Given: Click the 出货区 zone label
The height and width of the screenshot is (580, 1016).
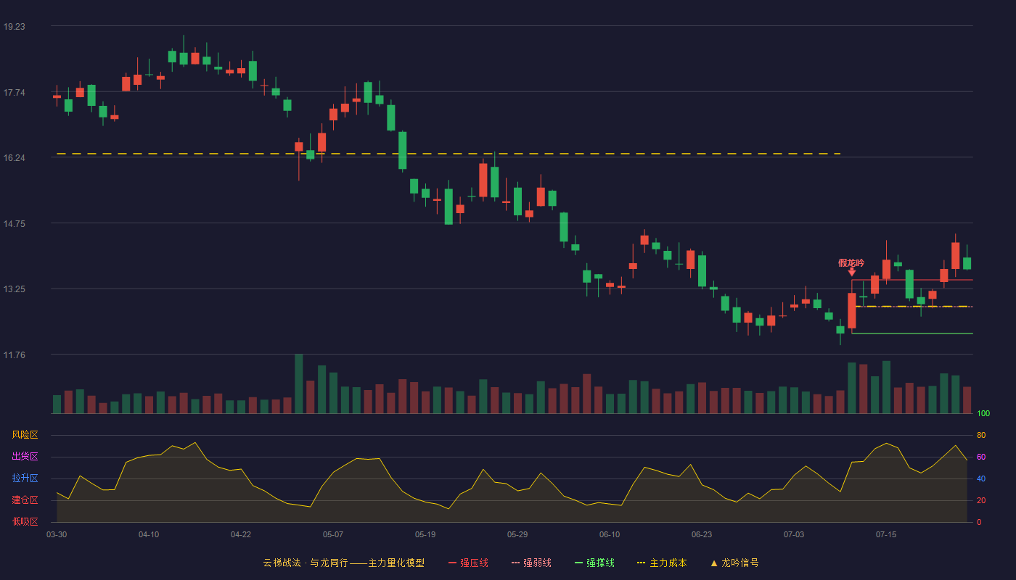Looking at the screenshot, I should (25, 457).
